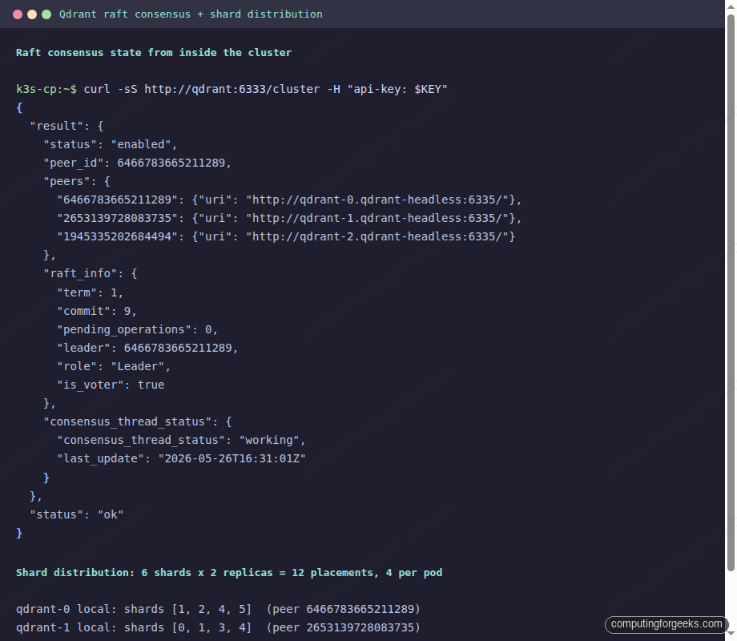Click the '"pending_operations": 0' line

pos(137,329)
